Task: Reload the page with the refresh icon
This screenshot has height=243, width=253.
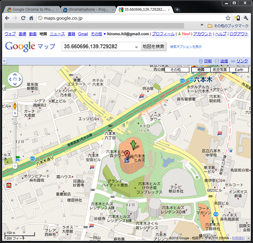Action: point(23,18)
